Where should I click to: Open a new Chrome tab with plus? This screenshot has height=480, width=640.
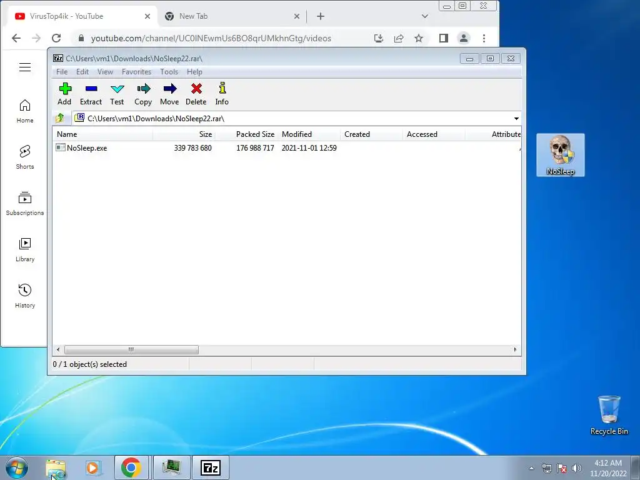coord(321,16)
